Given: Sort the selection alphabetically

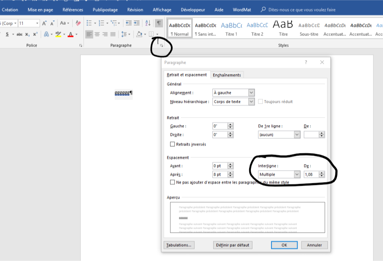Looking at the screenshot, I should [148, 23].
